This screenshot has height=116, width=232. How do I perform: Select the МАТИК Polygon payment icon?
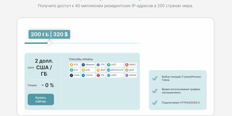click(131, 75)
